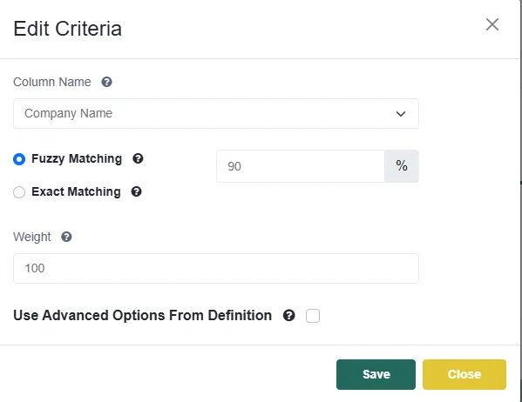This screenshot has width=522, height=402.
Task: Select the Exact Matching radio button
Action: [x=19, y=192]
